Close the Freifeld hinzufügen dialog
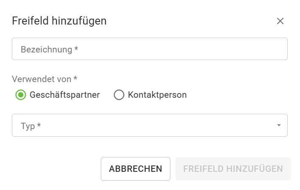Image resolution: width=300 pixels, height=190 pixels. coord(280,21)
